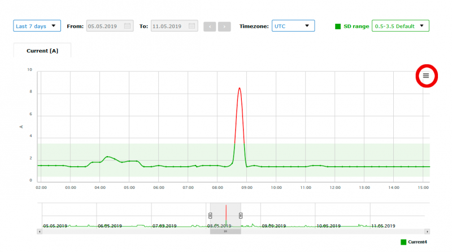The width and height of the screenshot is (452, 252).
Task: Click the navigator scrollbar thumb
Action: [x=225, y=231]
